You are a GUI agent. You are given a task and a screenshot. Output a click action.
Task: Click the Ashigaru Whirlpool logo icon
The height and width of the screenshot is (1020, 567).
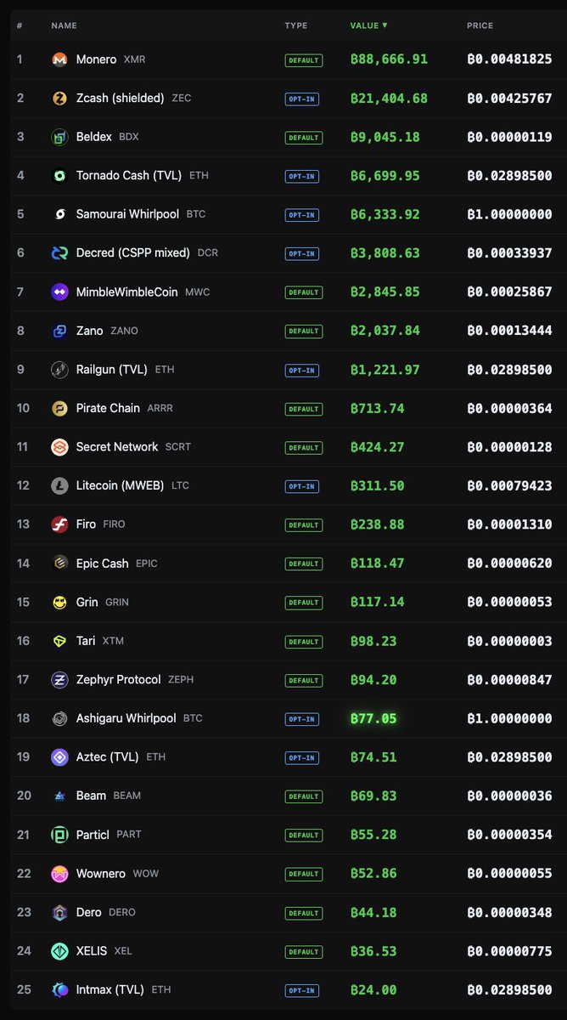coord(59,718)
